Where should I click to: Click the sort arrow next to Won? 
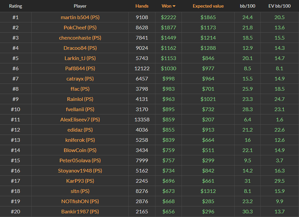(x=174, y=6)
